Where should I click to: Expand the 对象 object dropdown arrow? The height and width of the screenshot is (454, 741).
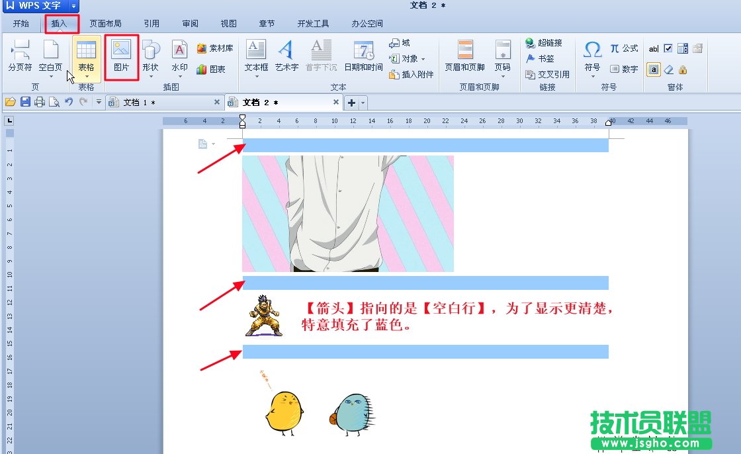point(422,58)
